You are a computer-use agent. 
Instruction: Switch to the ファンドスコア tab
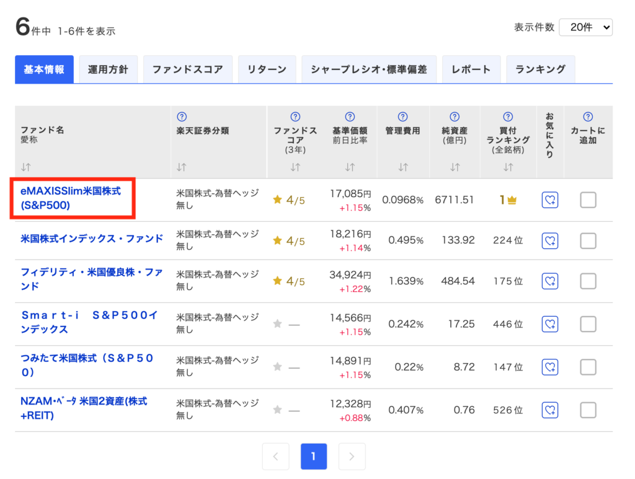[x=187, y=69]
